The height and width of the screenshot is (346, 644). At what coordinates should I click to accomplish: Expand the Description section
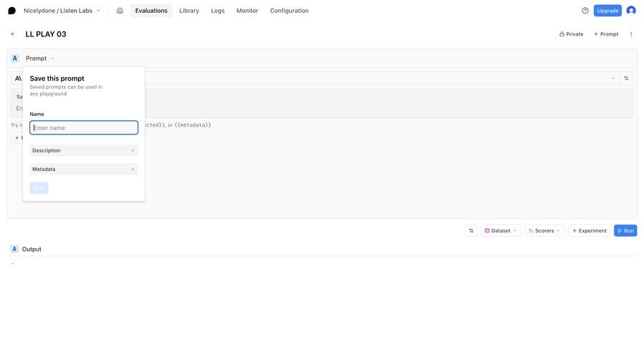[x=84, y=151]
